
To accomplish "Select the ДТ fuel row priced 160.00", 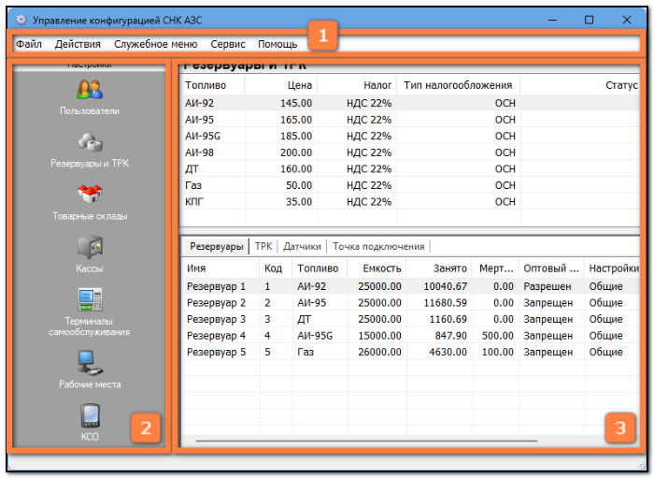I will point(410,168).
